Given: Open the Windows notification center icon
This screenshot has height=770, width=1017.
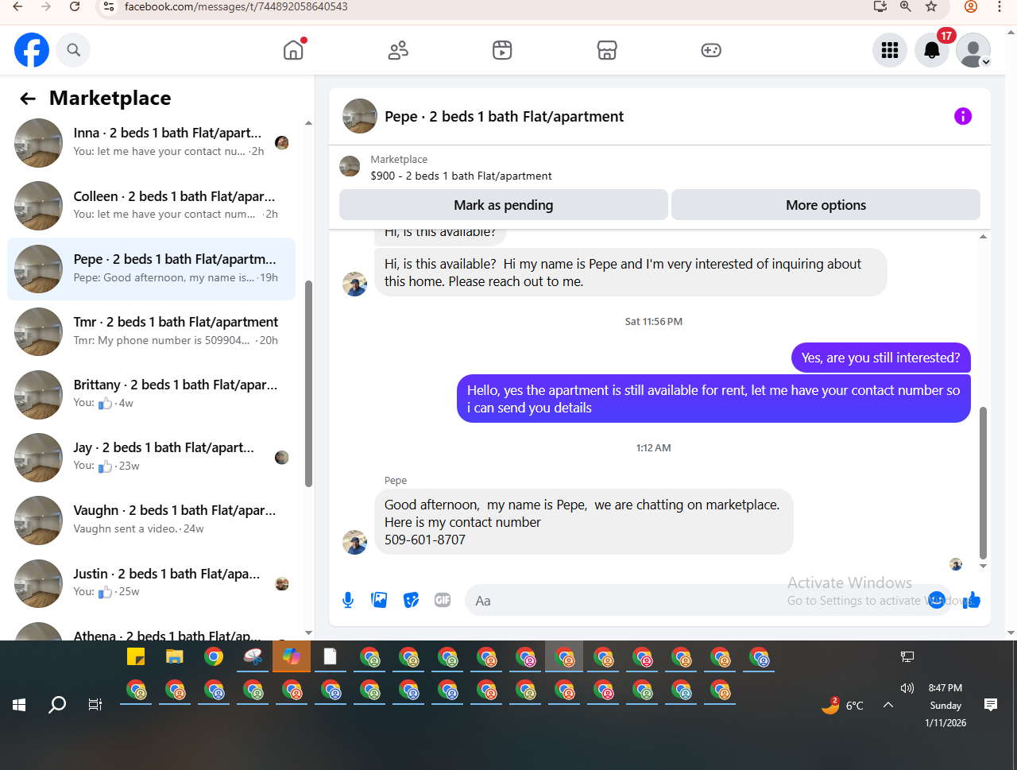Looking at the screenshot, I should coord(991,705).
